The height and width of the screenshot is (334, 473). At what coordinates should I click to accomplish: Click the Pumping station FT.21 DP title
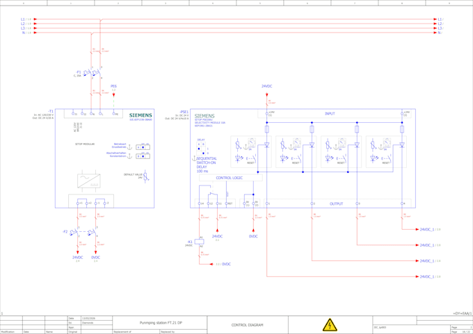coord(161,323)
